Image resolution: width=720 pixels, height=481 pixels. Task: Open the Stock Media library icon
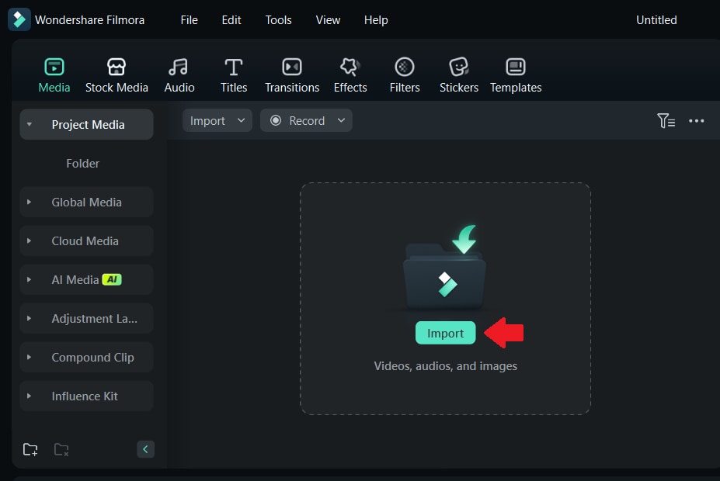pyautogui.click(x=117, y=67)
